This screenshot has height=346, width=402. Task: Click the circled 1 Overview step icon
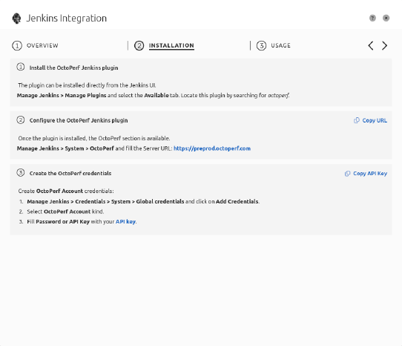pos(17,46)
